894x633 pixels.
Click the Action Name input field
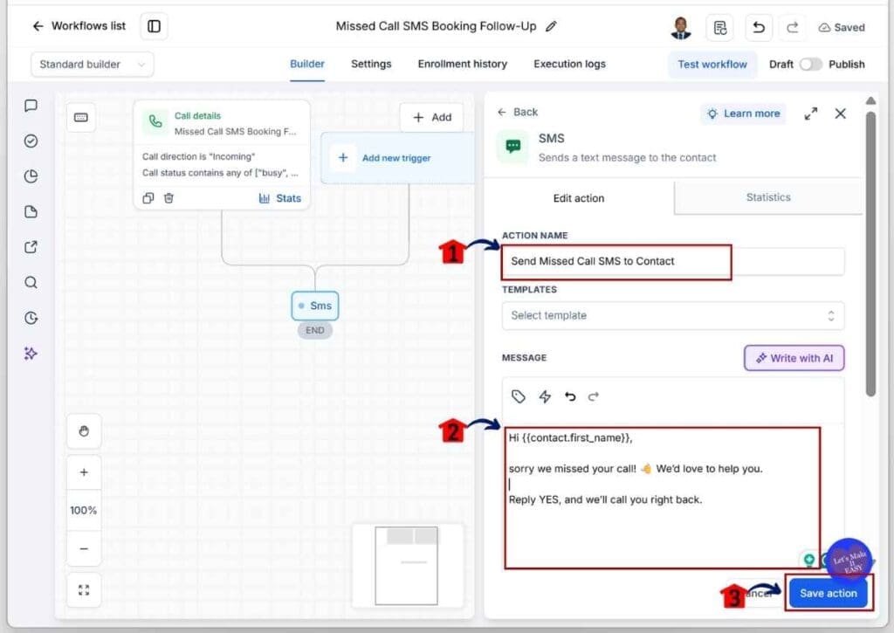pyautogui.click(x=673, y=261)
